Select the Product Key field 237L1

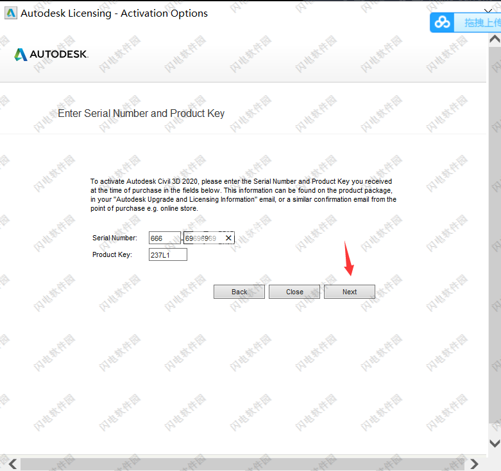[x=167, y=254]
